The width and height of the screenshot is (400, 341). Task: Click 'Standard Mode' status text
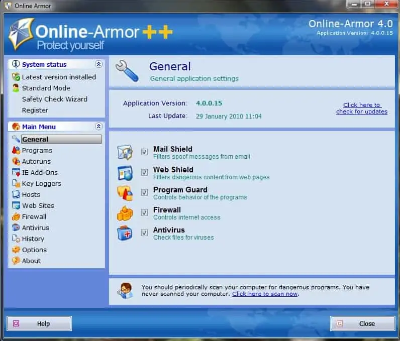[46, 88]
